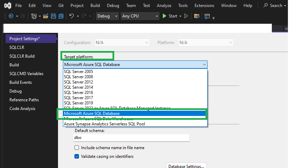Open the Project menu
Viewport: 290px width, 168px height.
click(x=77, y=6)
